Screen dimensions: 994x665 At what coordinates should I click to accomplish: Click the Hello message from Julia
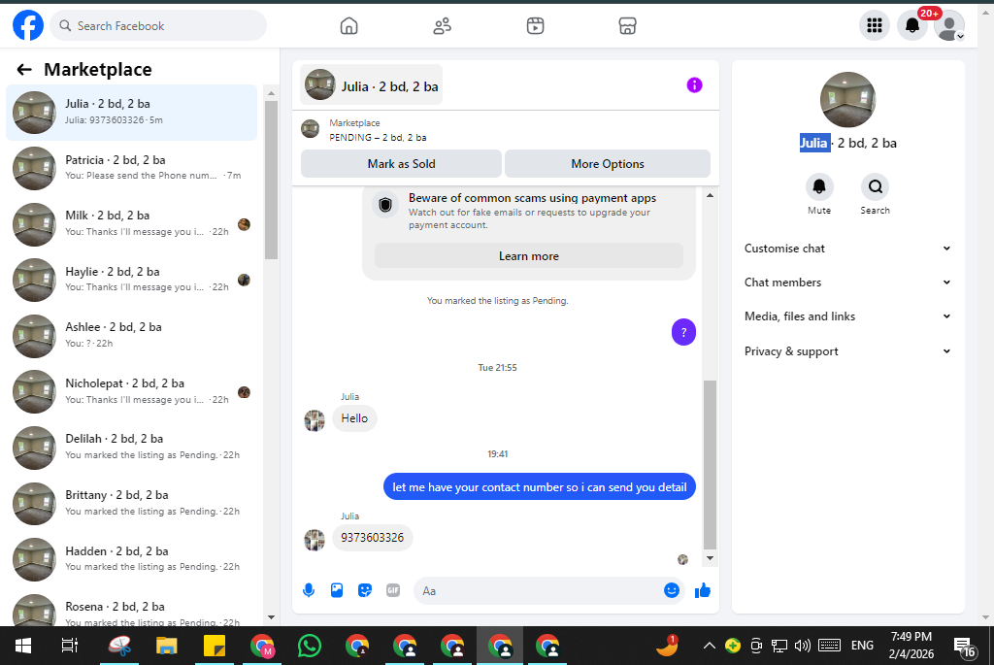coord(354,418)
